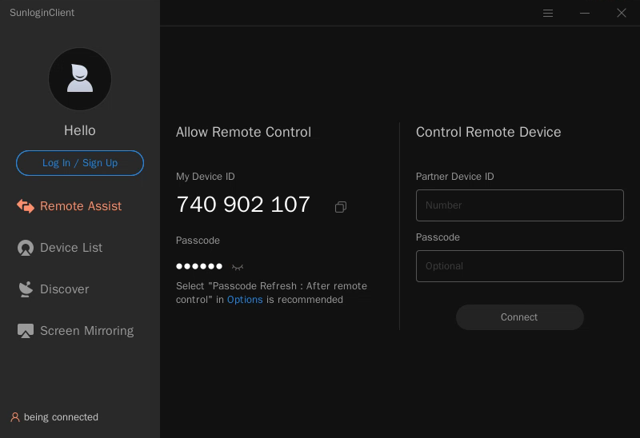Click the Partner Device ID label
Image resolution: width=640 pixels, height=438 pixels.
click(x=455, y=177)
